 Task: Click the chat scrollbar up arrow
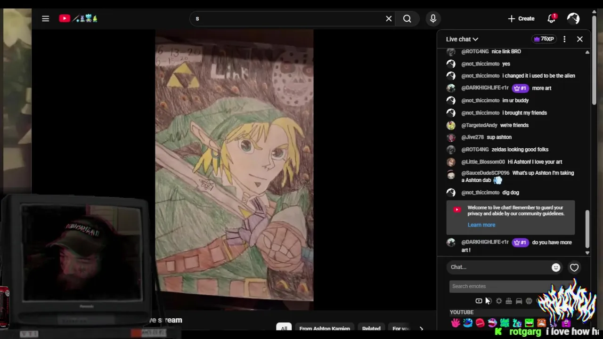coord(587,52)
